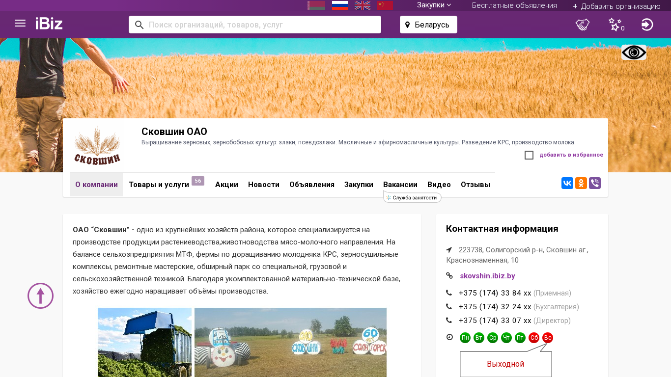Click Добавить организацию link
The image size is (671, 377).
(616, 6)
